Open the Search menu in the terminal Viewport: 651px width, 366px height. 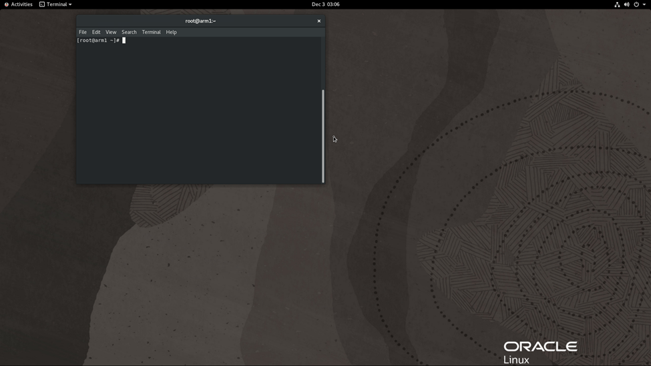click(x=129, y=32)
